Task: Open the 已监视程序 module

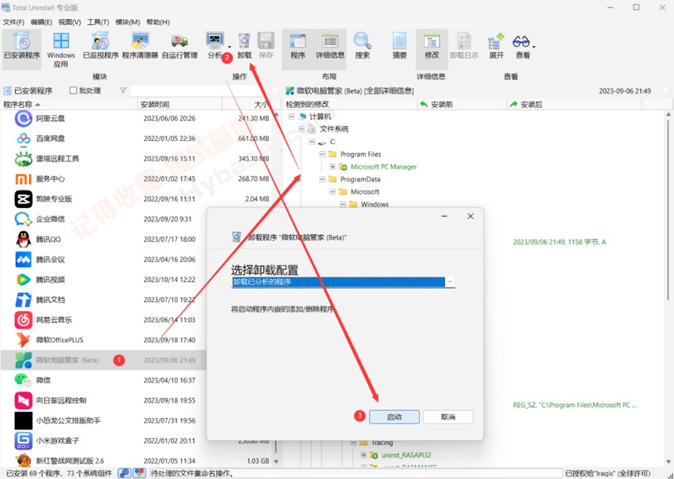Action: 100,47
